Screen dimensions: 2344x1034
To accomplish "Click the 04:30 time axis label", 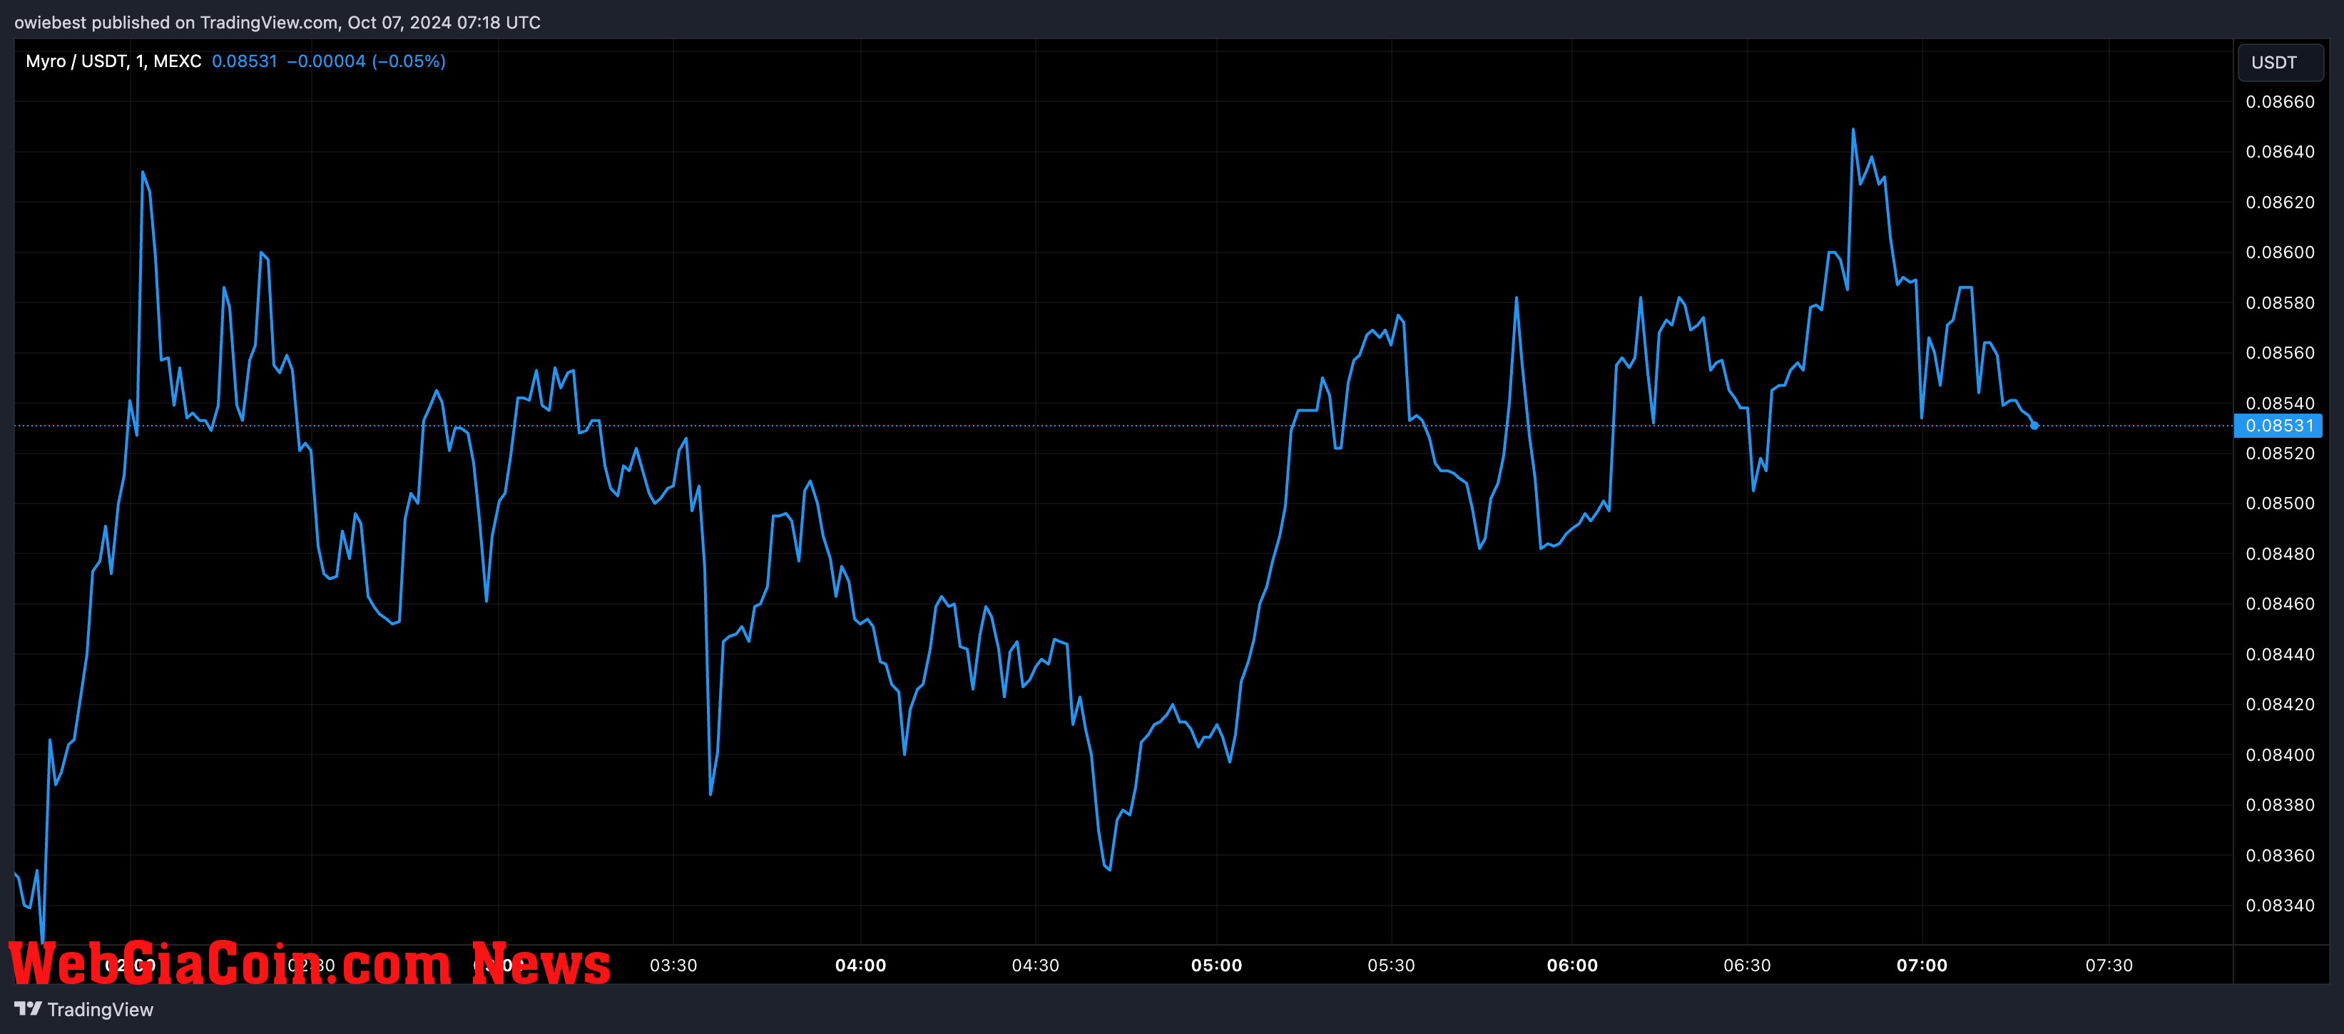I will tap(1036, 965).
